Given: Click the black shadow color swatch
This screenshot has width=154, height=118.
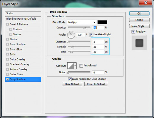Looking at the screenshot, I should (x=102, y=22).
